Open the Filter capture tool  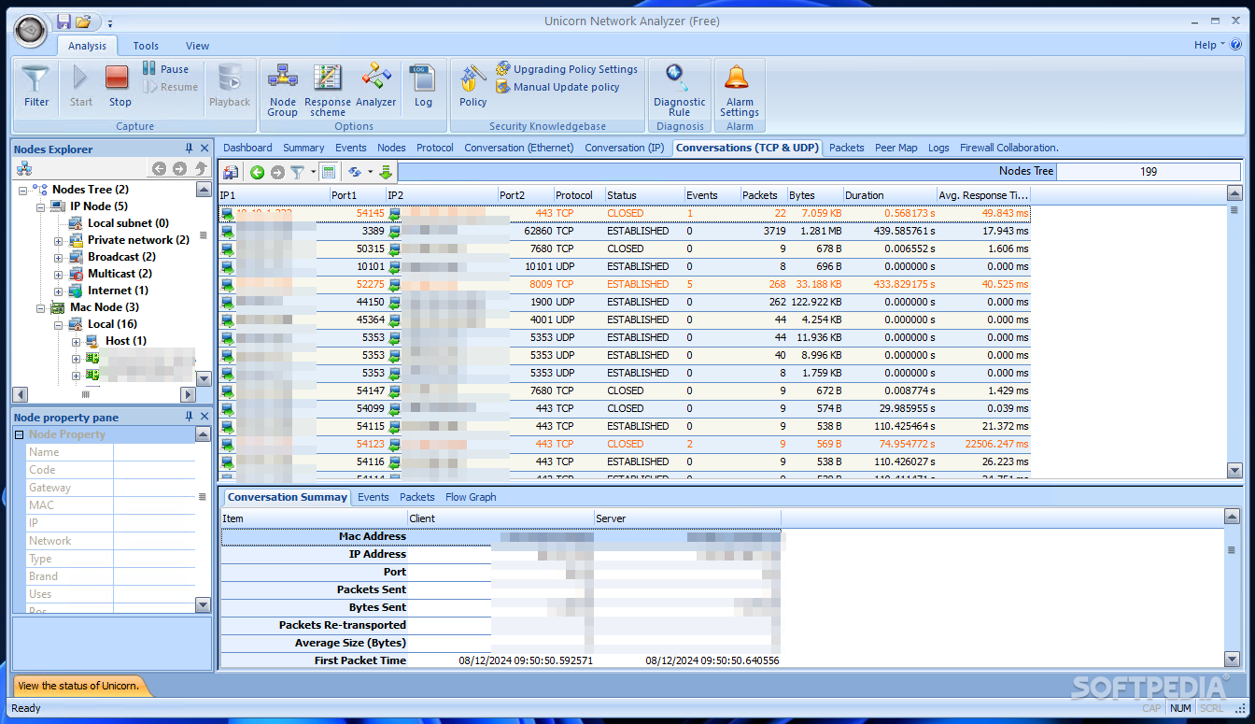pos(36,87)
